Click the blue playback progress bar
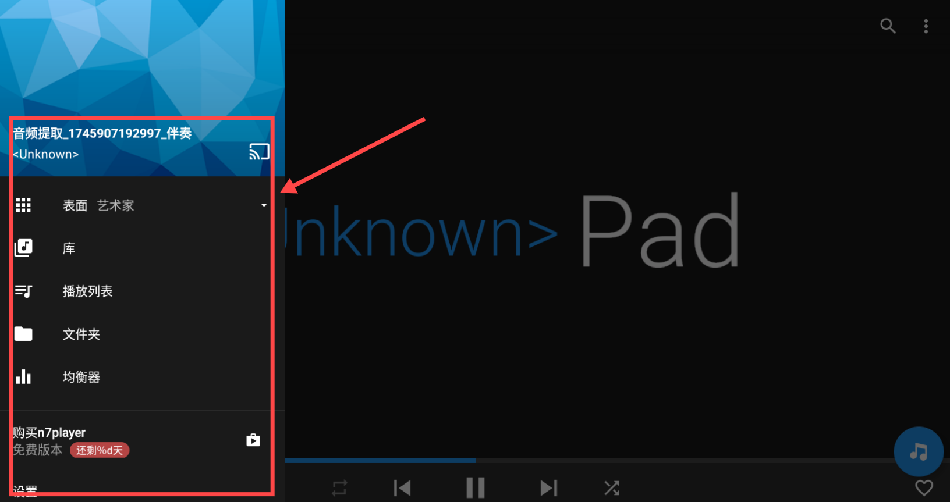The height and width of the screenshot is (502, 950). coord(380,460)
